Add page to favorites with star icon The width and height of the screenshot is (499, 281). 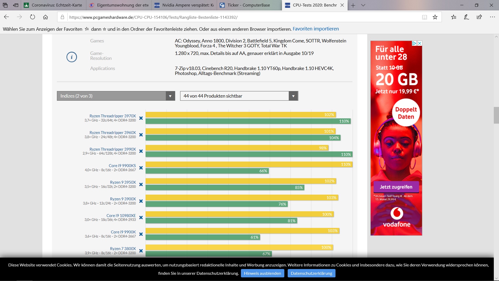(435, 17)
